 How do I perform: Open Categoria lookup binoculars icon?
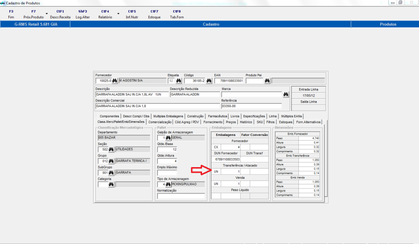click(x=111, y=184)
